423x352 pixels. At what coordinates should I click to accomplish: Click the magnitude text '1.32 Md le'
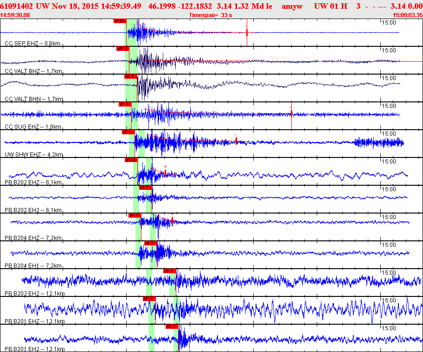(252, 6)
